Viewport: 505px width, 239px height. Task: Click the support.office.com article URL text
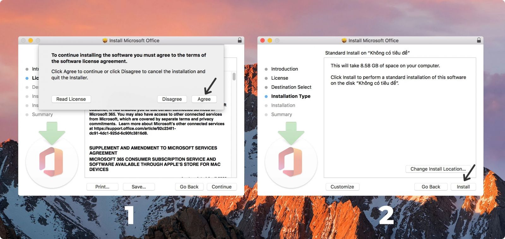click(135, 131)
